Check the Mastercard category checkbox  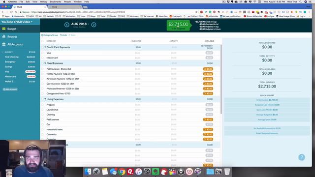point(42,58)
